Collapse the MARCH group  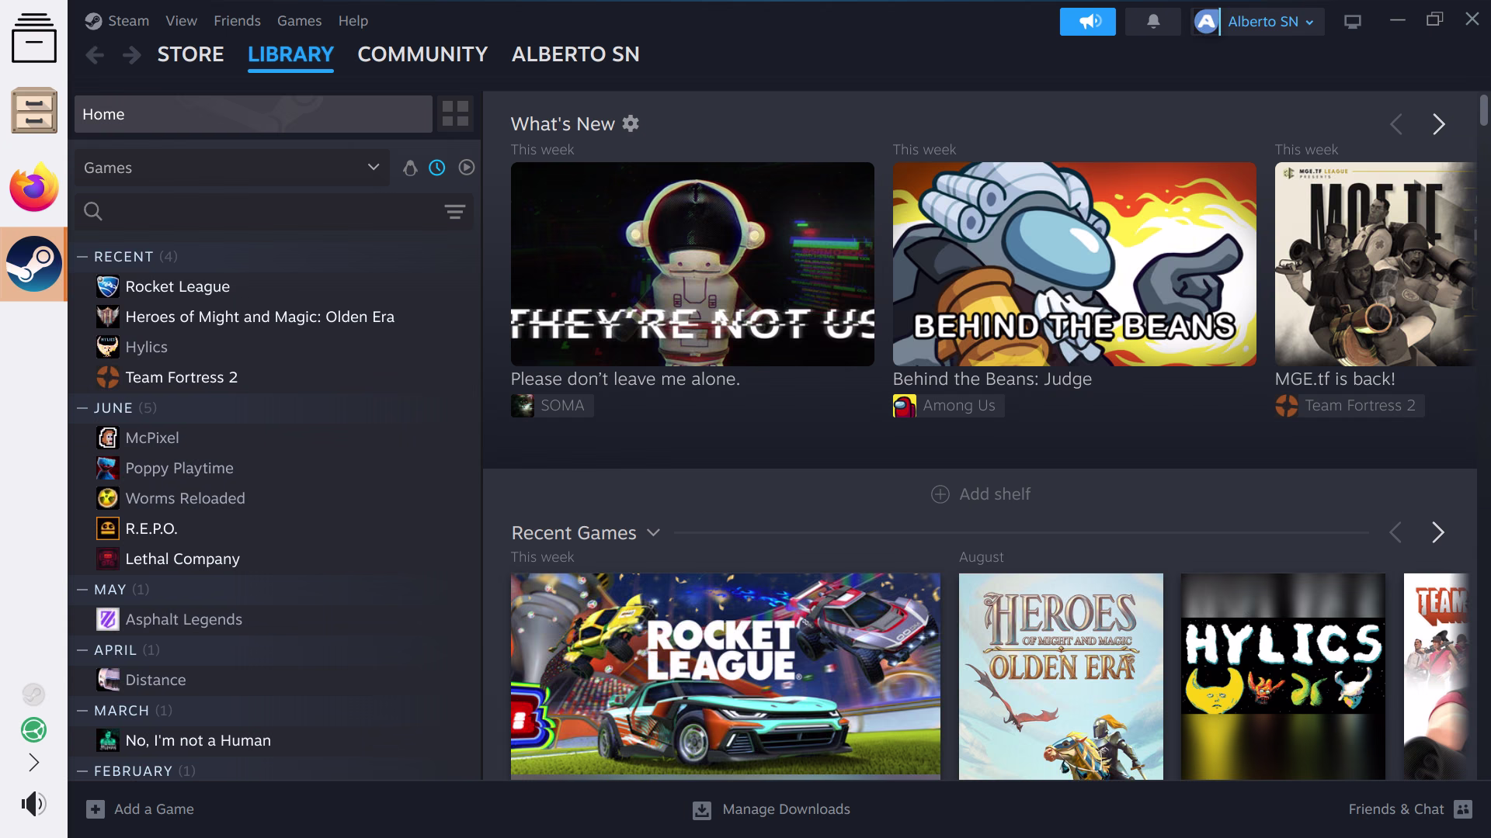[x=82, y=711]
